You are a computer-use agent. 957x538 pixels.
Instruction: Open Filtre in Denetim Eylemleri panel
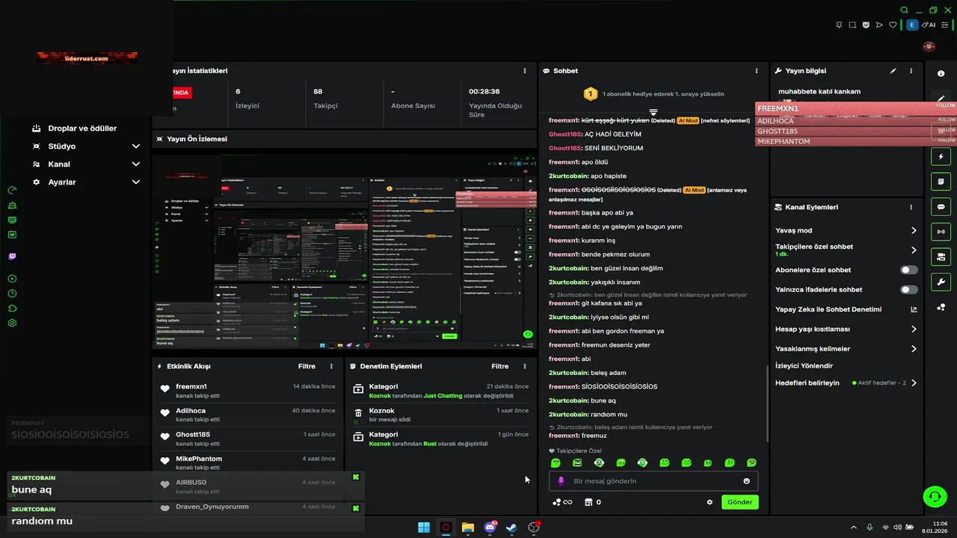click(x=500, y=366)
